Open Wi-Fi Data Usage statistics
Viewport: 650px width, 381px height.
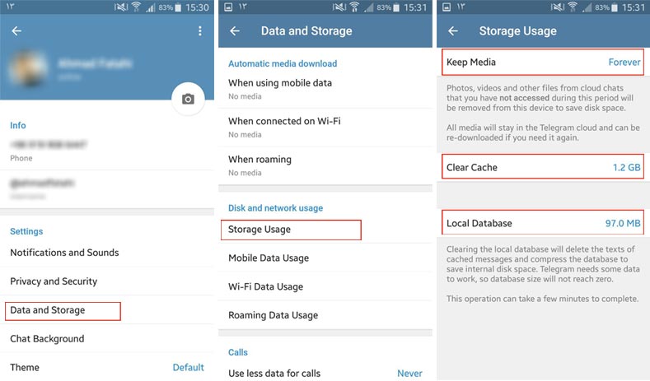click(325, 286)
